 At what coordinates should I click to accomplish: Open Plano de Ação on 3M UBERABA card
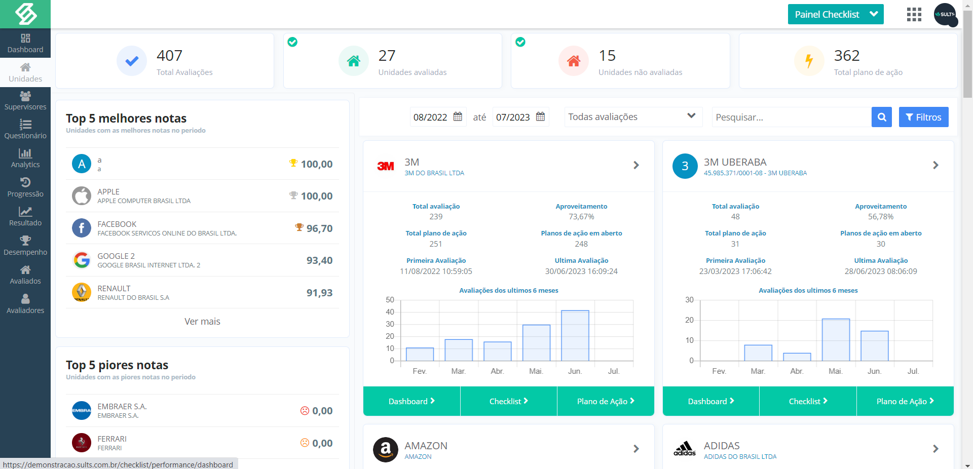coord(905,401)
